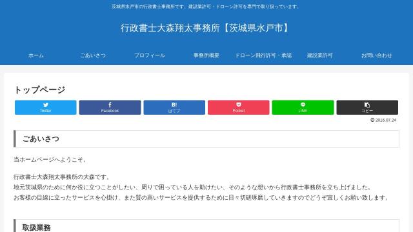Open the ホーム menu item
413x232 pixels.
click(36, 55)
